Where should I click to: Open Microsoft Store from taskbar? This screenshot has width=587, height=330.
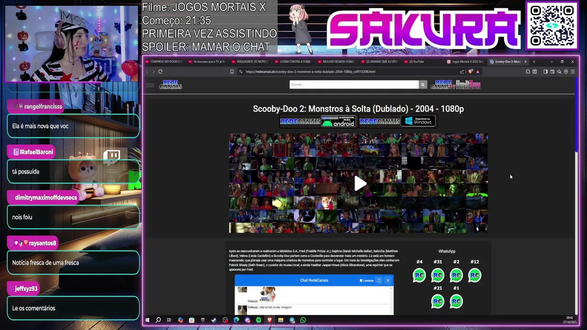(192, 320)
